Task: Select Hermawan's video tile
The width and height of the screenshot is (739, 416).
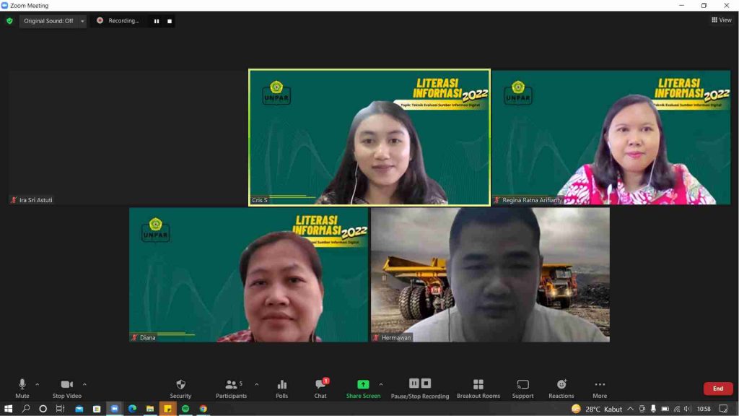Action: coord(490,274)
